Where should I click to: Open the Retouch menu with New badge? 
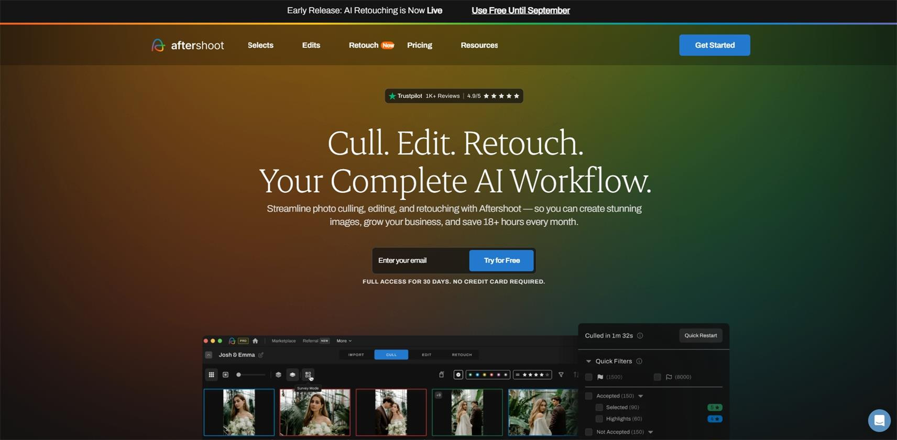[x=371, y=45]
